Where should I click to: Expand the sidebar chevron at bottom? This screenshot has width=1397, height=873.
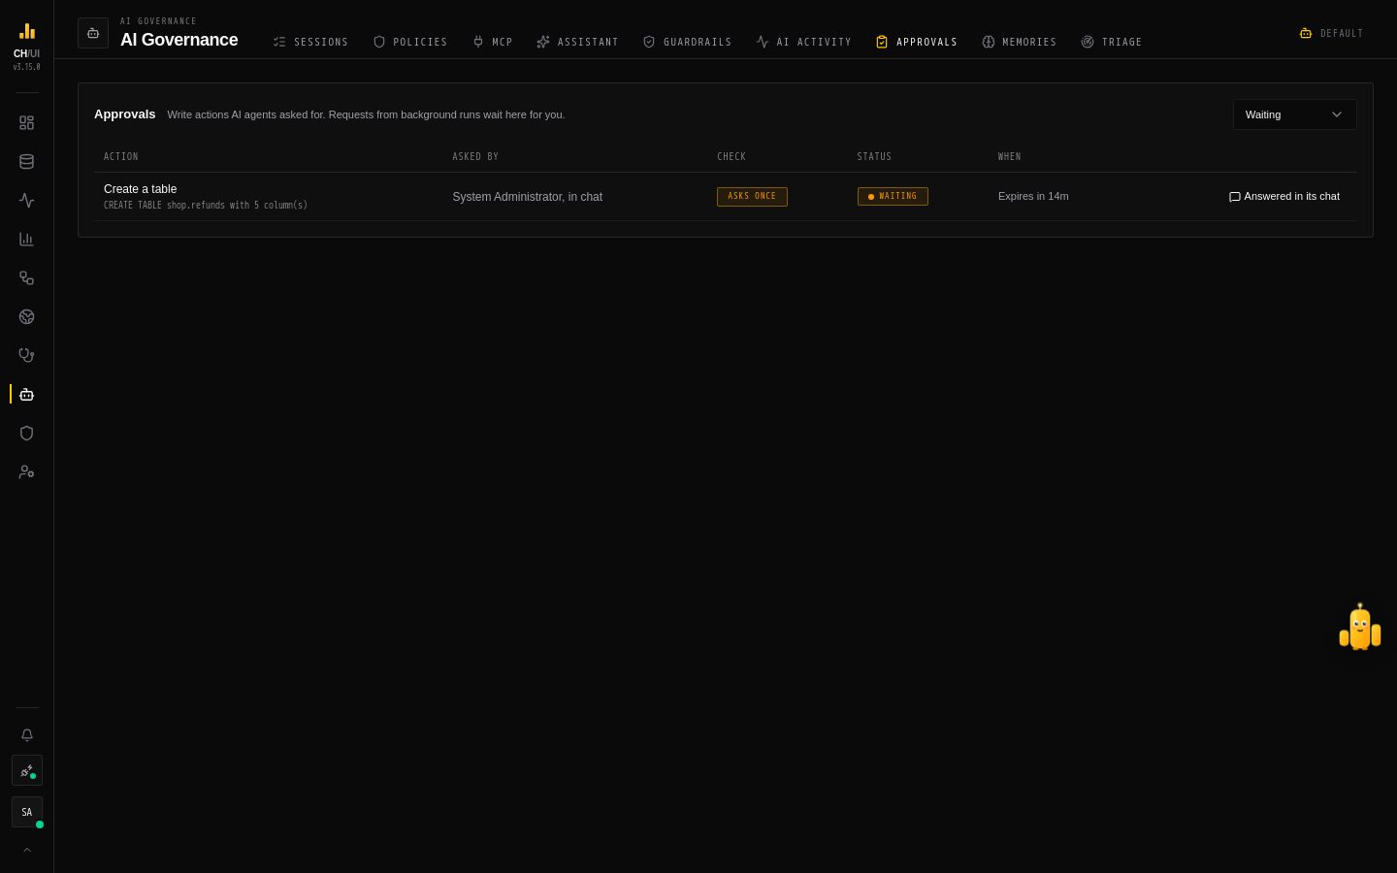coord(27,850)
